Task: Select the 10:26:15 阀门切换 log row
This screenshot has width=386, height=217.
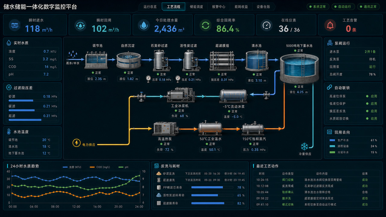Action: click(315, 180)
